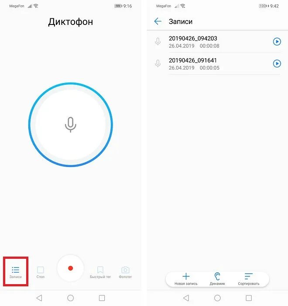Screen dimensions: 288x306
Task: Create a Новая запись with the plus icon
Action: coord(186,279)
